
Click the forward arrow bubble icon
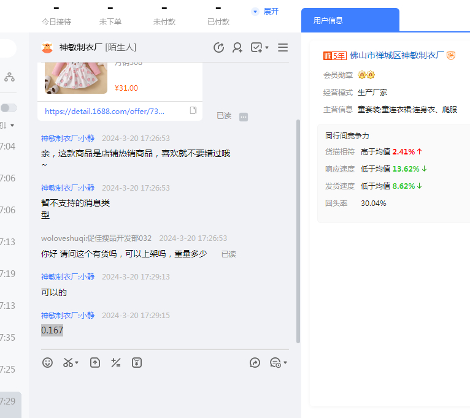pyautogui.click(x=255, y=363)
